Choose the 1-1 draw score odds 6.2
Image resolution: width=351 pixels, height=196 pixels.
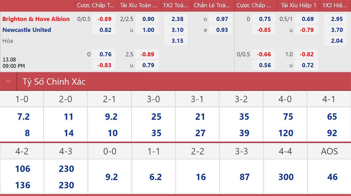pos(156,177)
